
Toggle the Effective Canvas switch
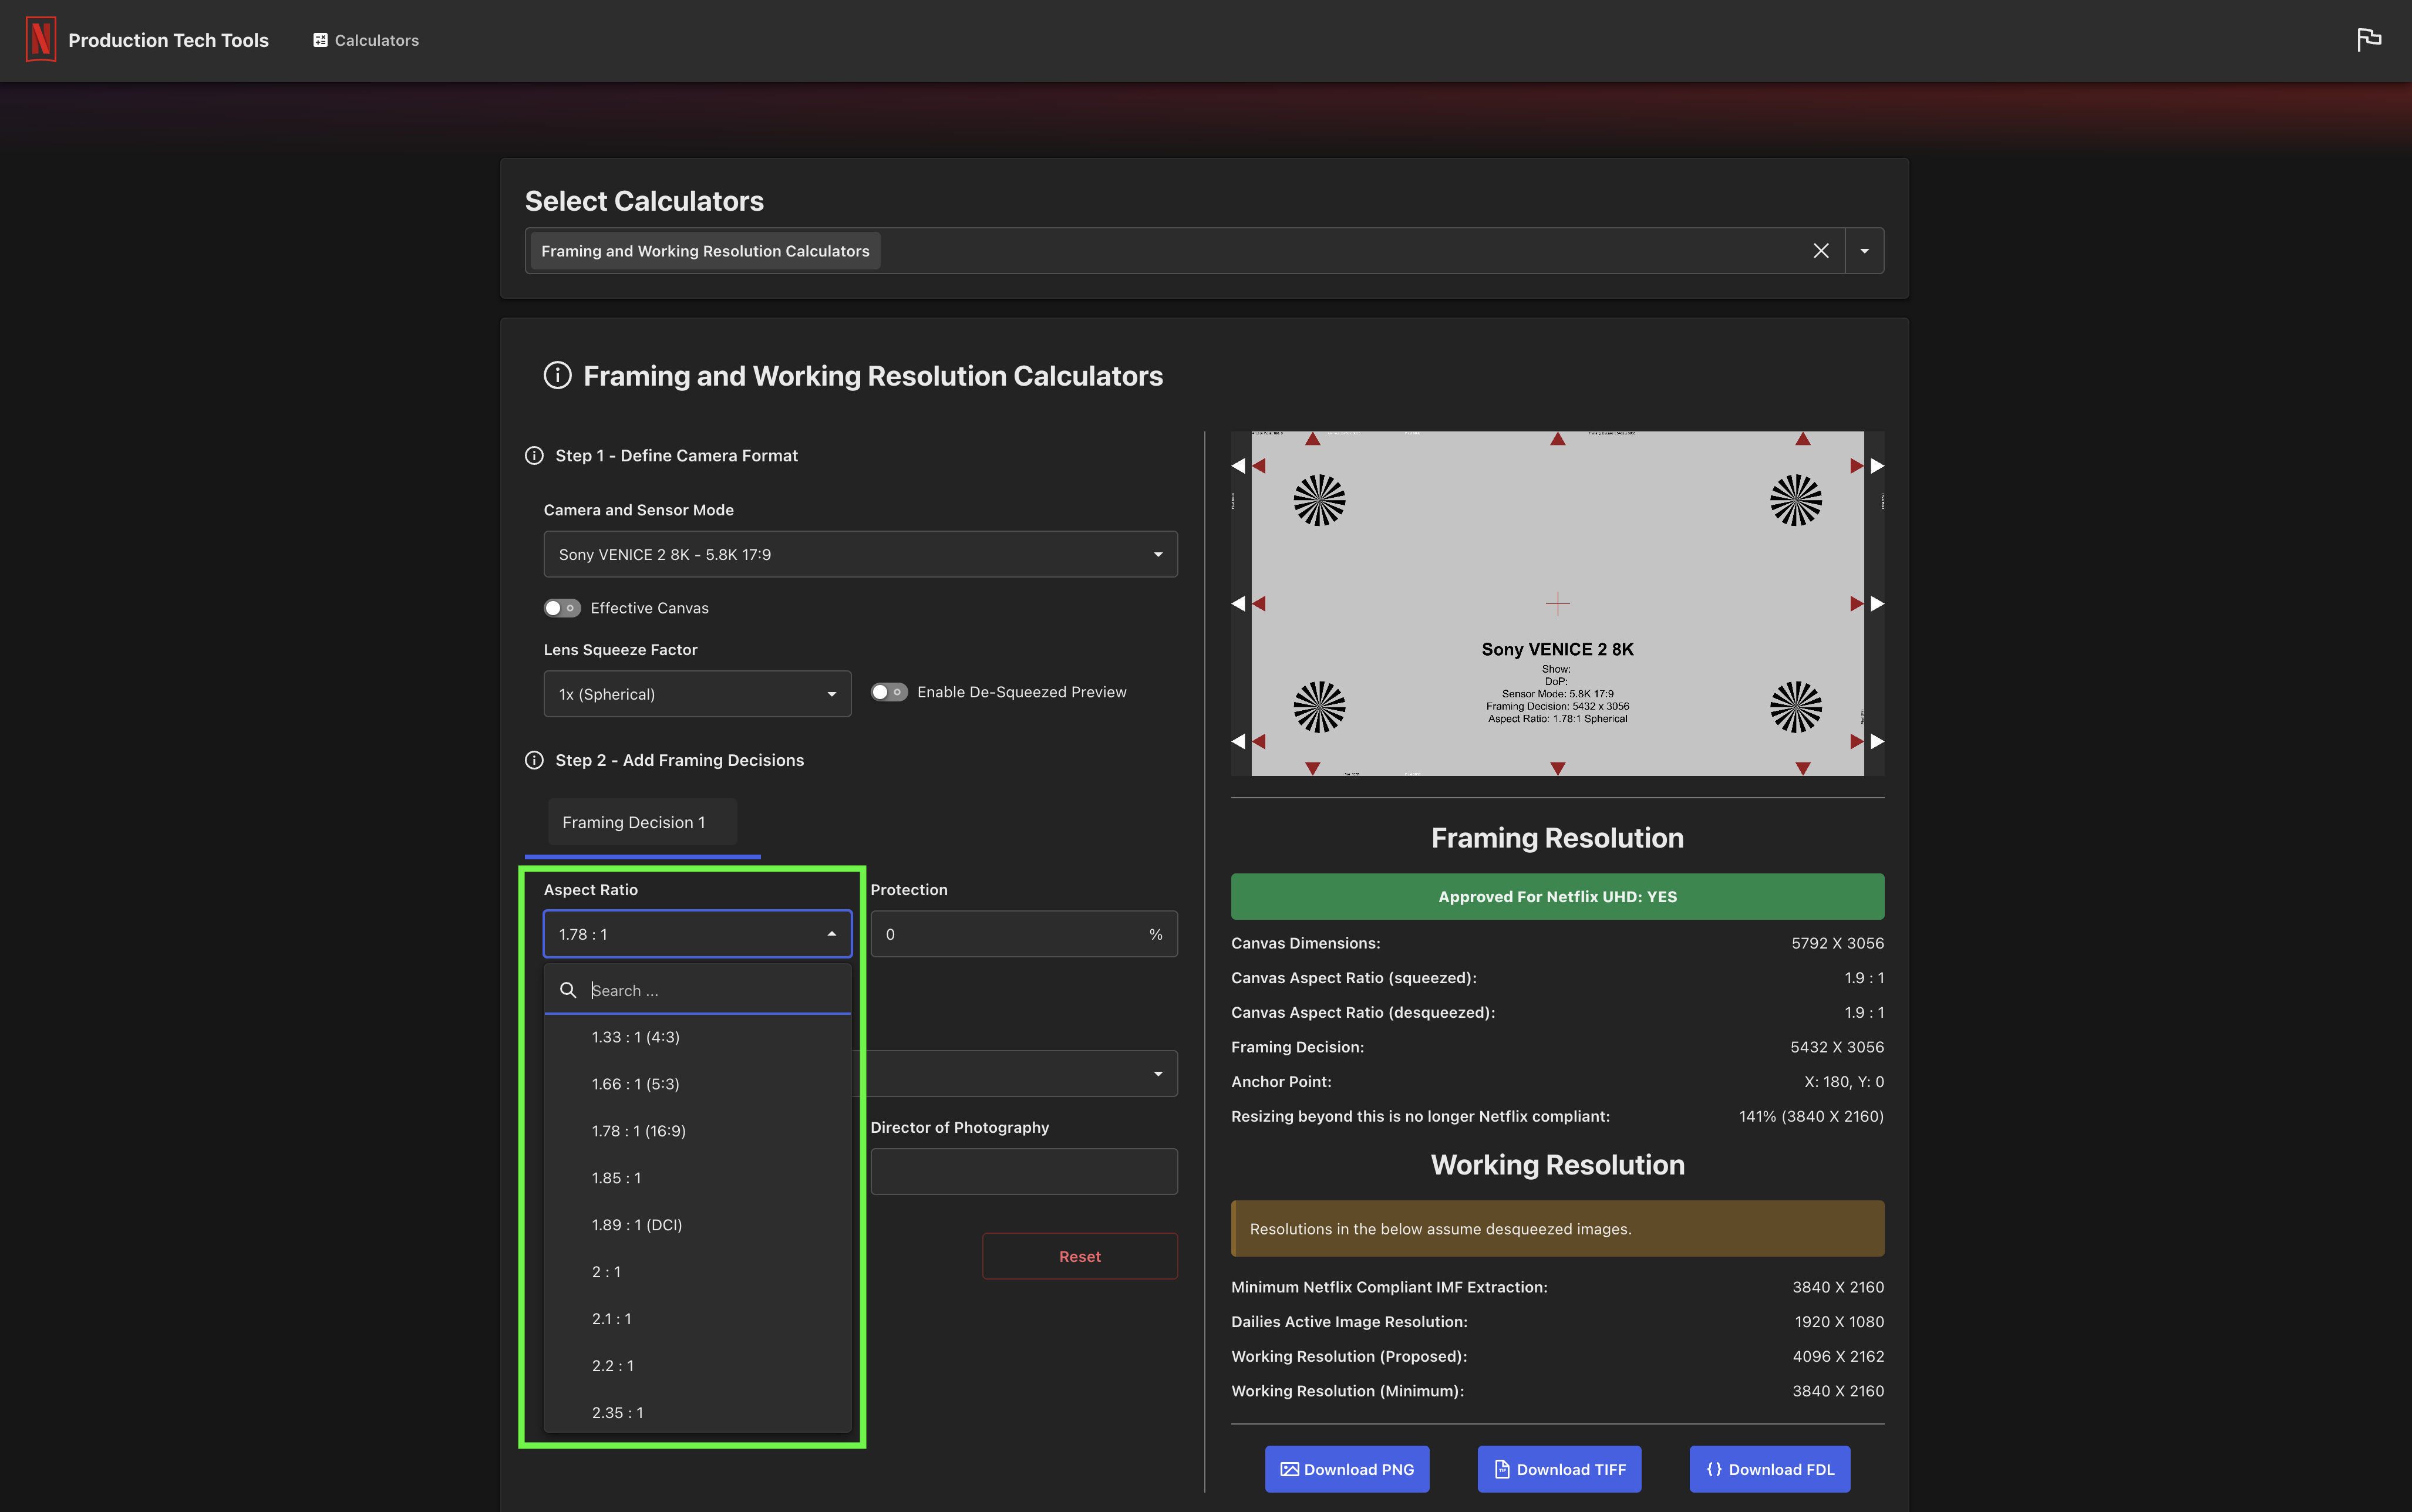tap(562, 608)
